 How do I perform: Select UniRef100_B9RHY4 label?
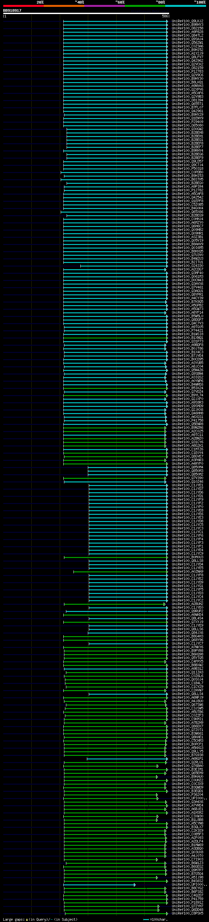tap(187, 151)
